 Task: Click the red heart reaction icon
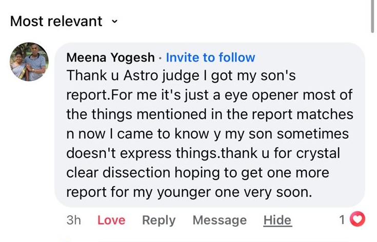[x=357, y=220]
